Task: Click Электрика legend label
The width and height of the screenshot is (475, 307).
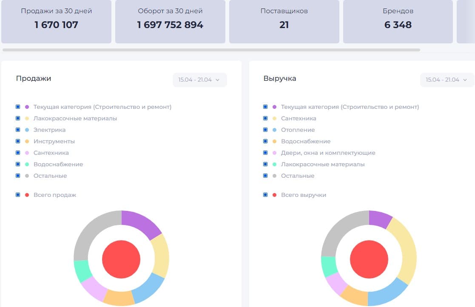Action: click(x=49, y=130)
